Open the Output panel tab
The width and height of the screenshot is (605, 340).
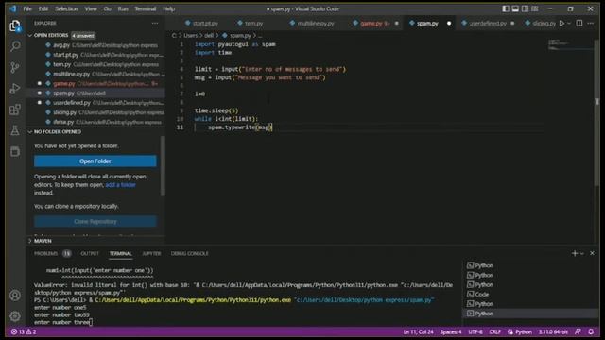pyautogui.click(x=90, y=254)
